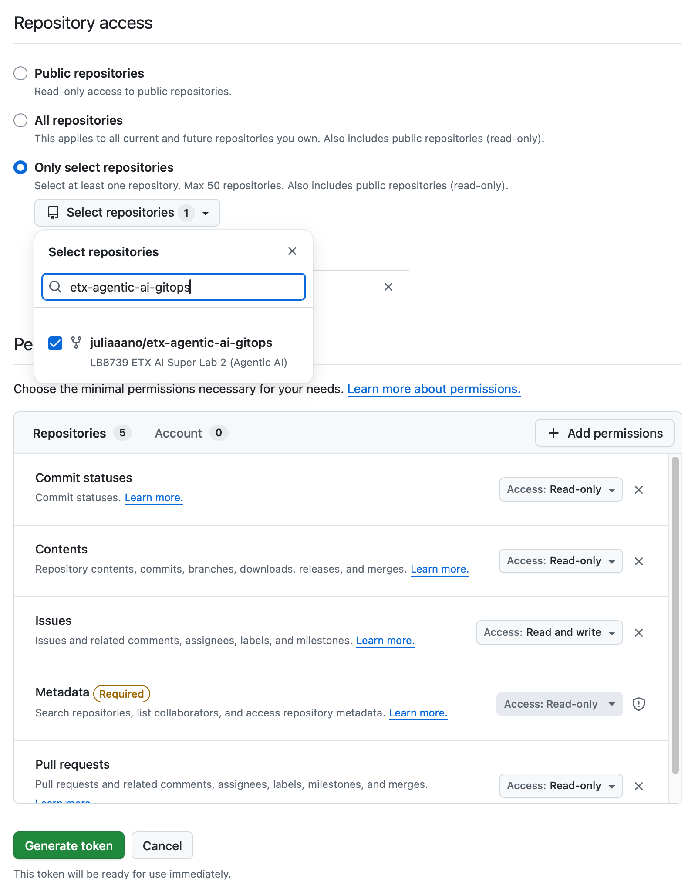Remove the Pull requests permission
The height and width of the screenshot is (889, 695).
click(639, 786)
